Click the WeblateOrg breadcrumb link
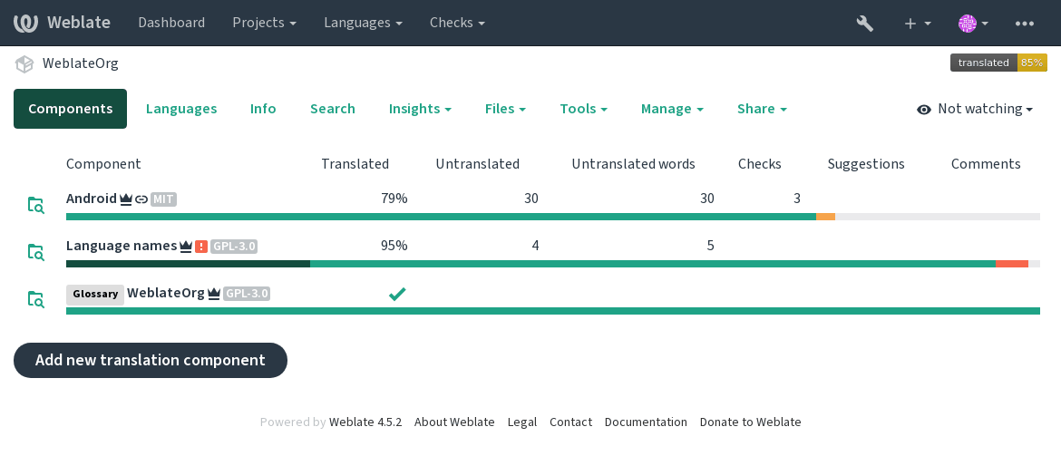1061x456 pixels. (81, 63)
